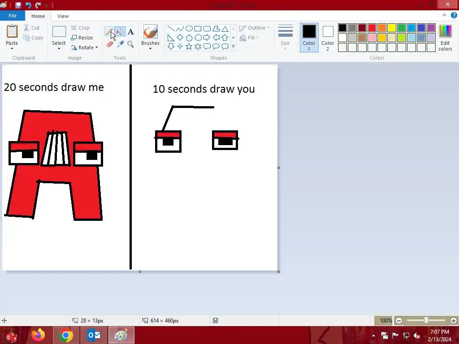Pick the red color swatch
Image resolution: width=459 pixels, height=344 pixels.
pos(372,28)
